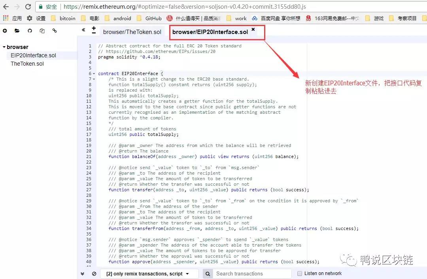Image resolution: width=427 pixels, height=279 pixels.
Task: Open the bitcoin bookmark folder
Action: tap(63, 18)
